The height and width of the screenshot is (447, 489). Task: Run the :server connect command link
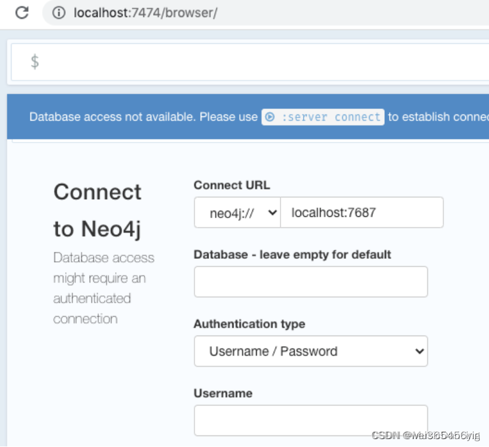[323, 117]
